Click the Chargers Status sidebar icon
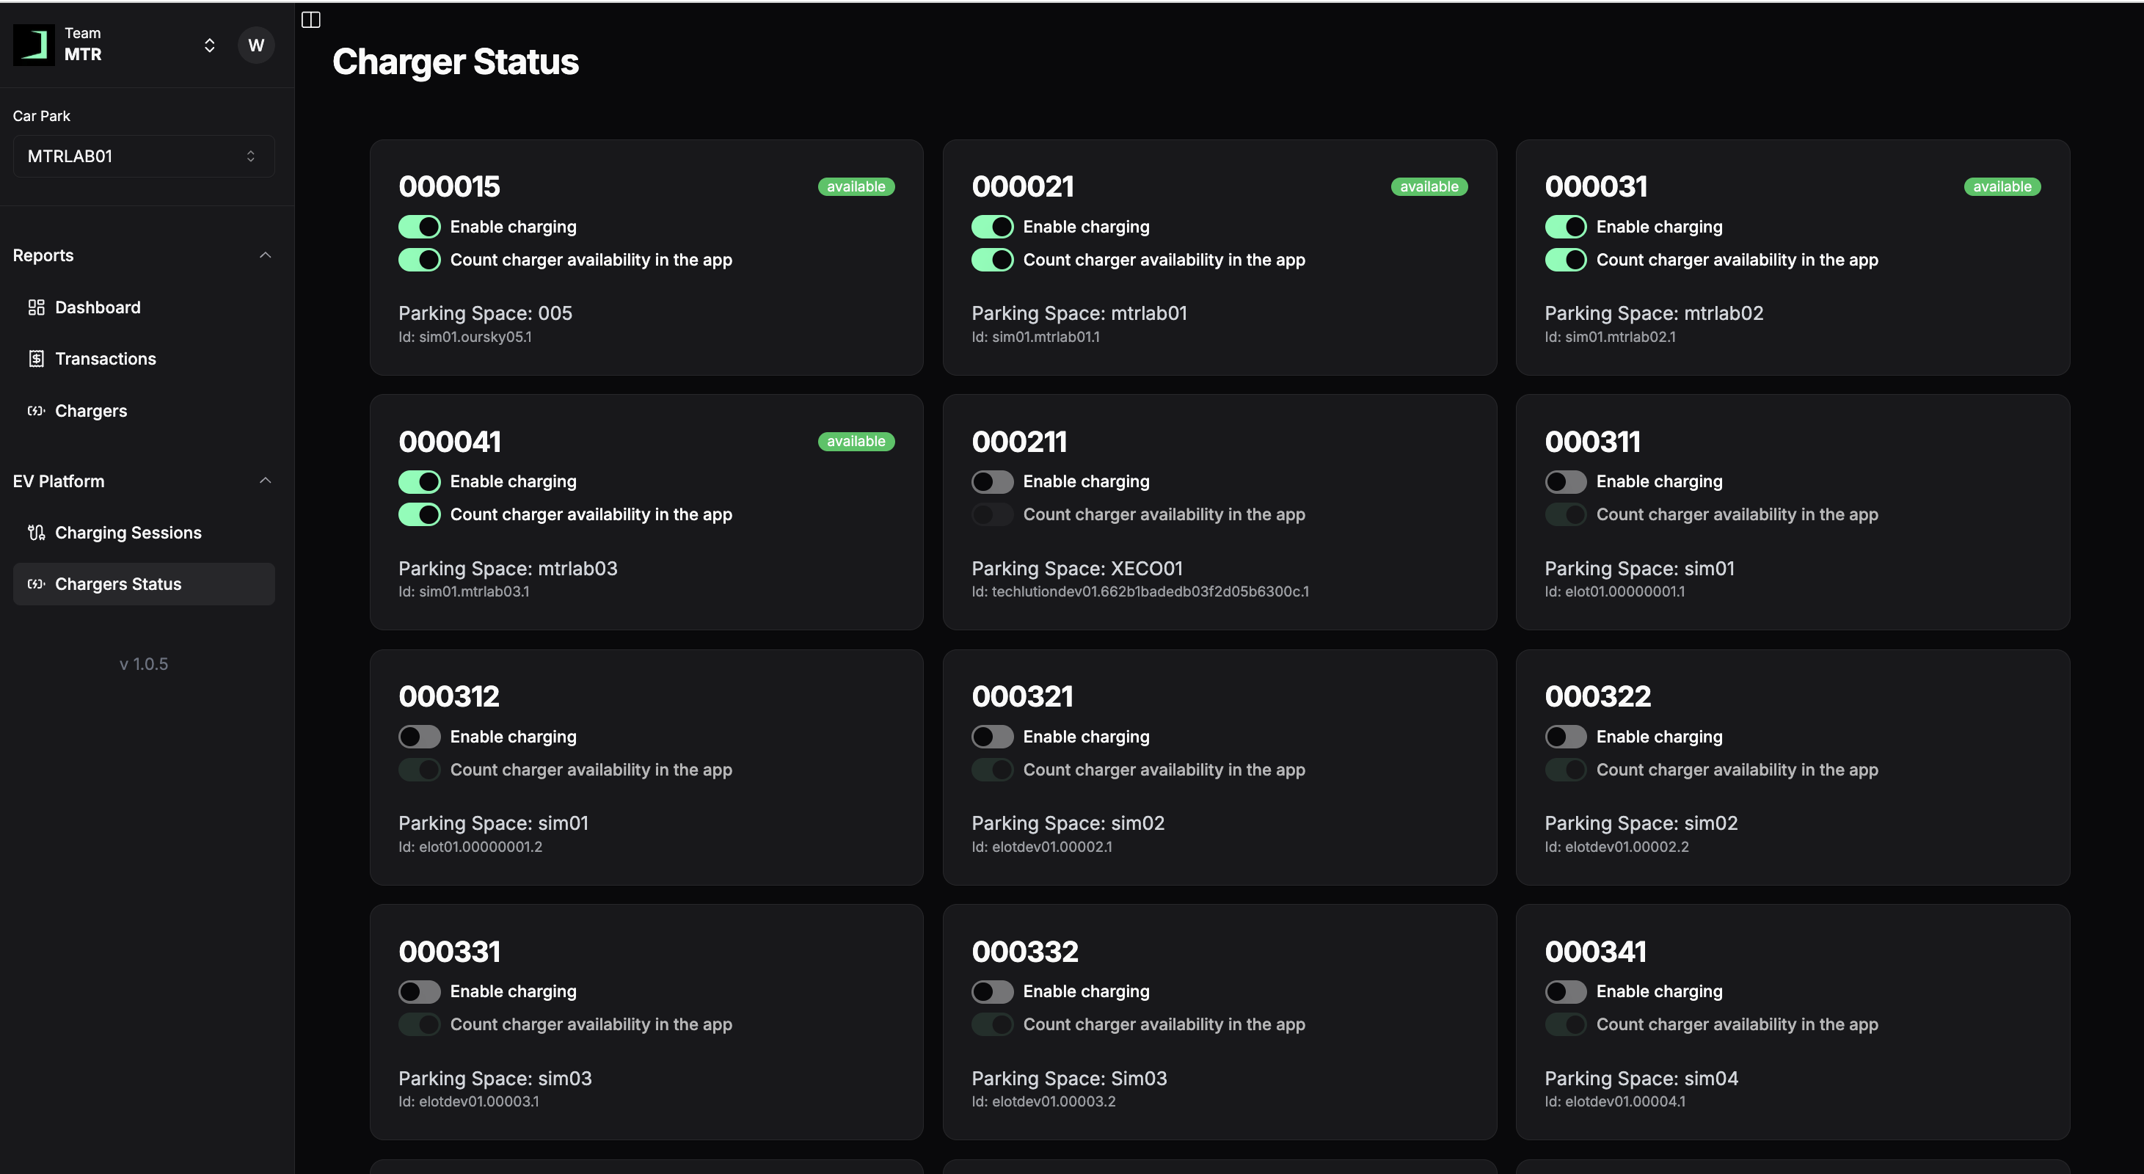The width and height of the screenshot is (2144, 1174). 36,584
